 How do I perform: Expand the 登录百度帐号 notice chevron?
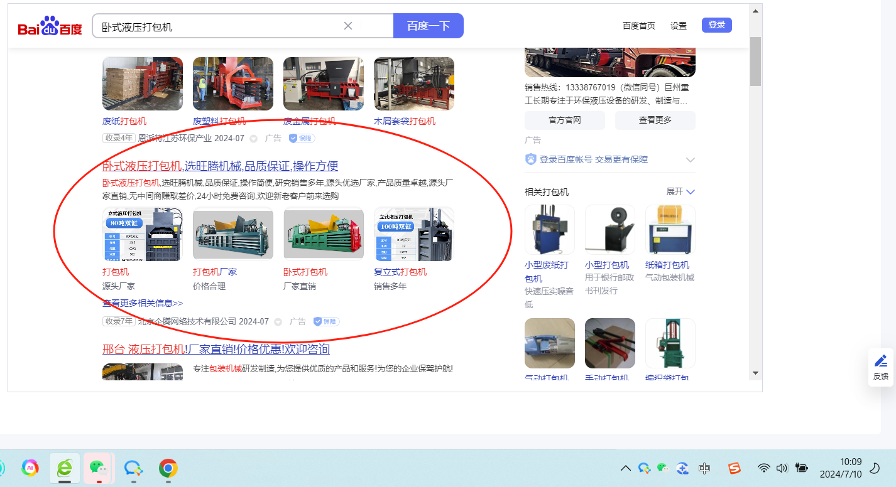pos(691,160)
